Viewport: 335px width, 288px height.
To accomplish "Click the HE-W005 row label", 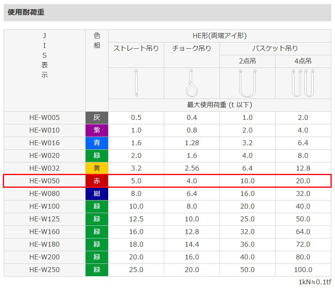I will tap(45, 118).
